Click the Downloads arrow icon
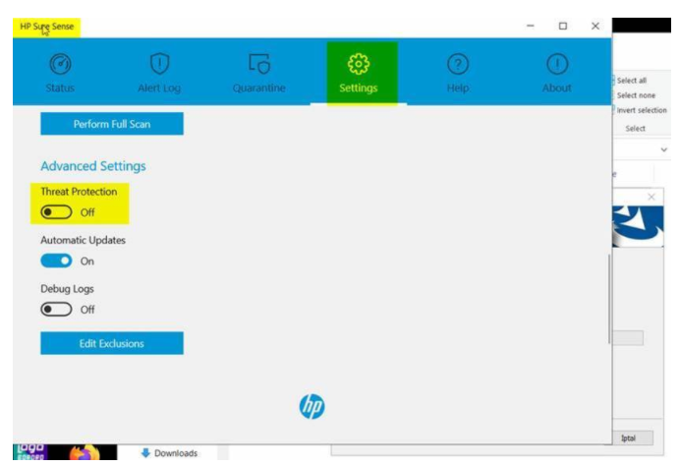The height and width of the screenshot is (467, 680). coord(145,453)
